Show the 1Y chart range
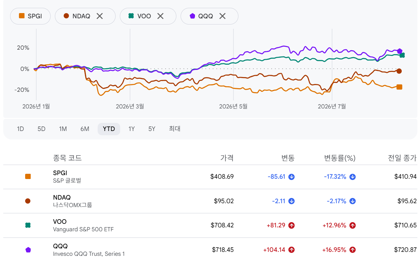Viewport: 420px width, 262px height. click(x=132, y=129)
